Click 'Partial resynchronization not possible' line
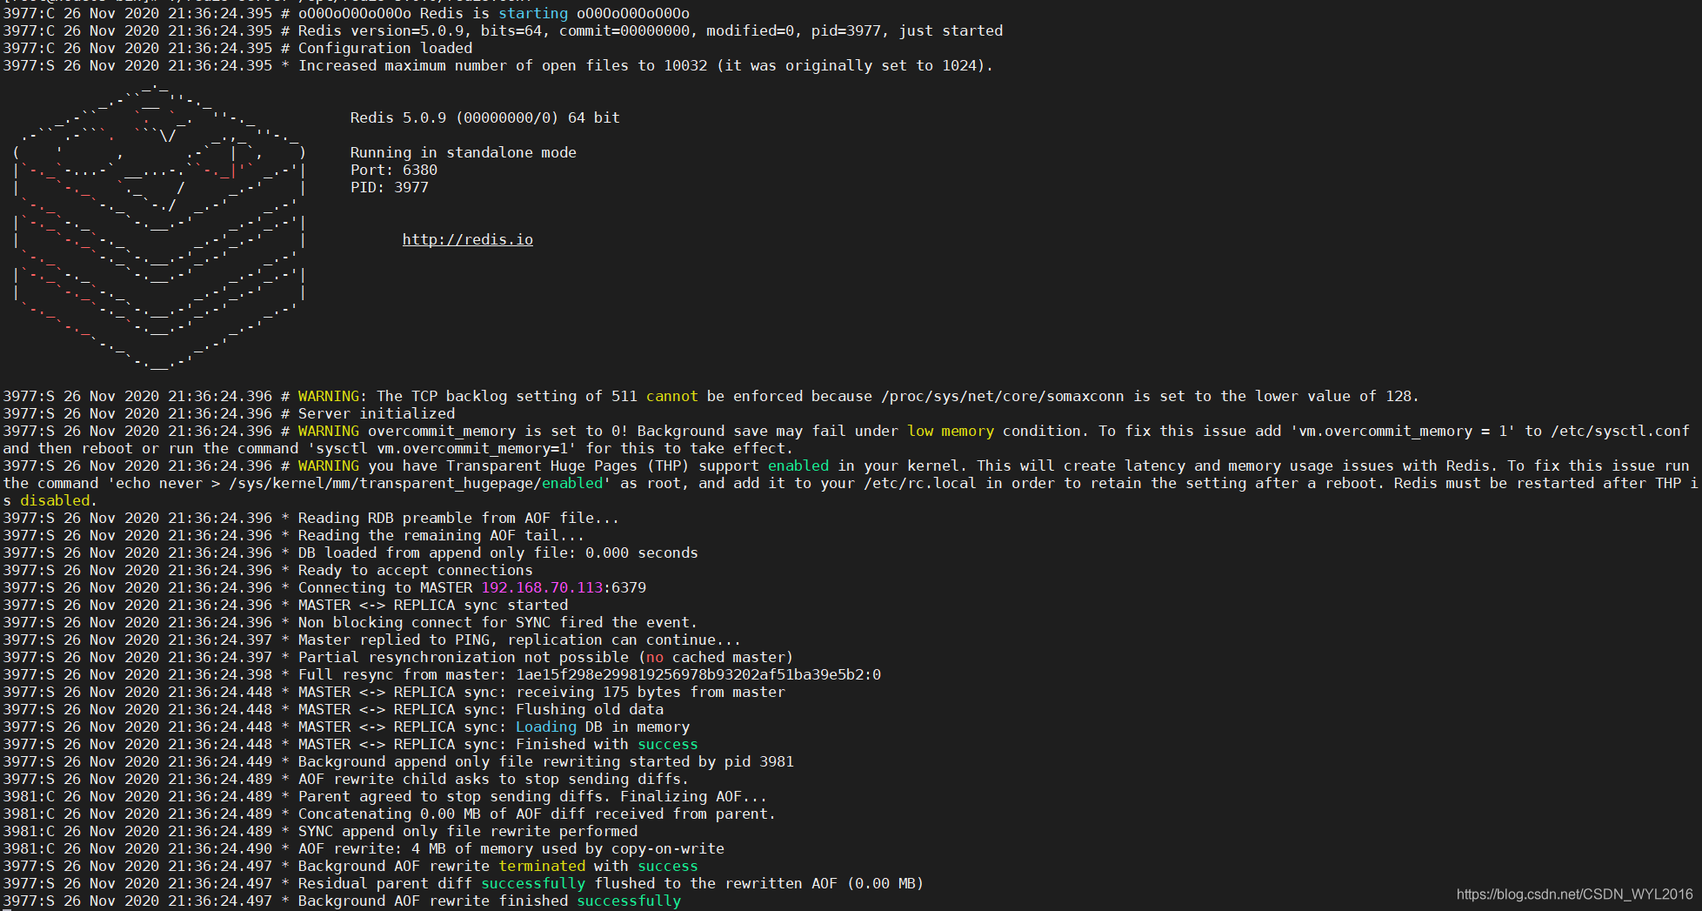1702x911 pixels. (x=398, y=657)
